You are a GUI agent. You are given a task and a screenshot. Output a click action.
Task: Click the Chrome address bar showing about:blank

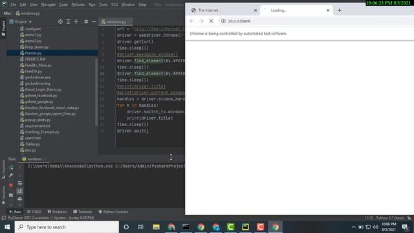tap(316, 21)
